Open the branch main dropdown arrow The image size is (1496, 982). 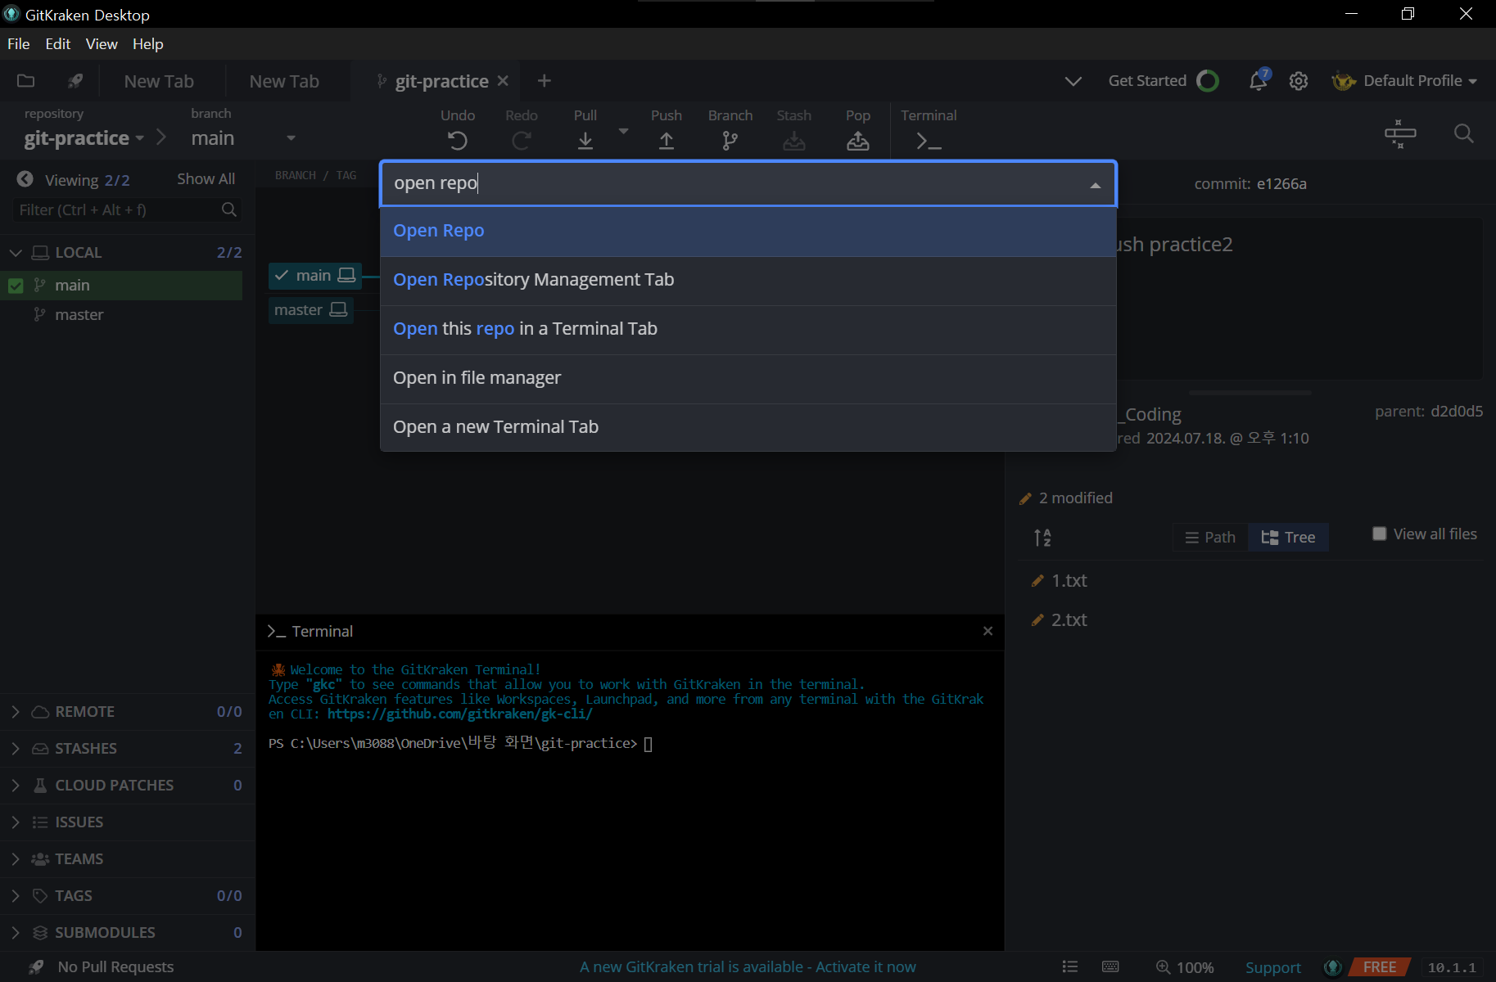click(291, 138)
